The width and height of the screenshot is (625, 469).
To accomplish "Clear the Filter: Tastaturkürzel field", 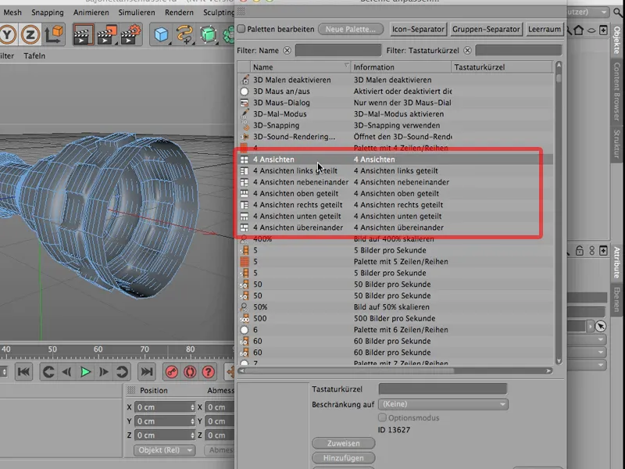I will click(467, 51).
